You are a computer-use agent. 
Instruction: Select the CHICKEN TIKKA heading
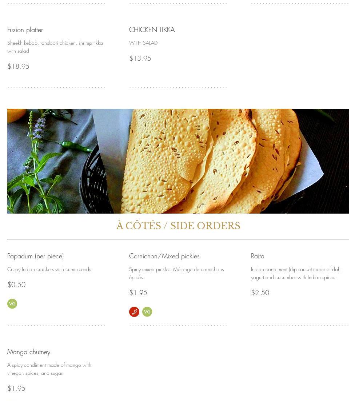click(152, 30)
